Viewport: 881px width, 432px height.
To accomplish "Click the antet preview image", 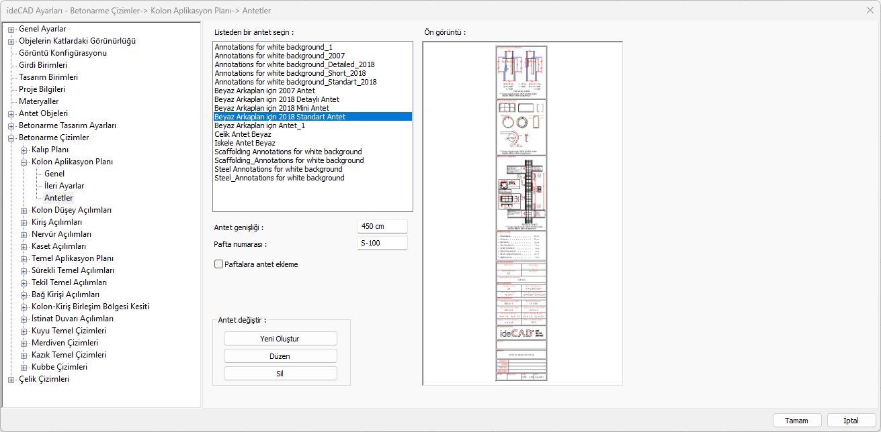I will click(521, 213).
